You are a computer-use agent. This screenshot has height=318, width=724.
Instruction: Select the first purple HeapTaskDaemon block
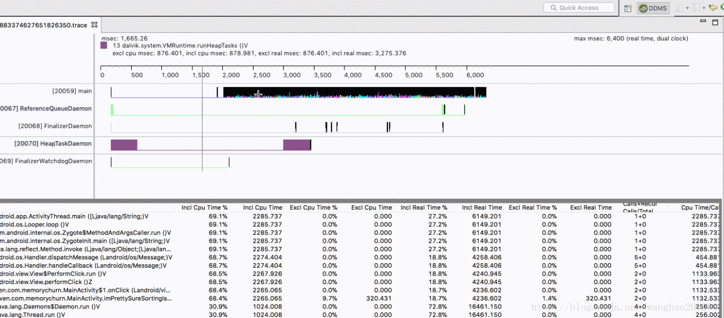[124, 145]
